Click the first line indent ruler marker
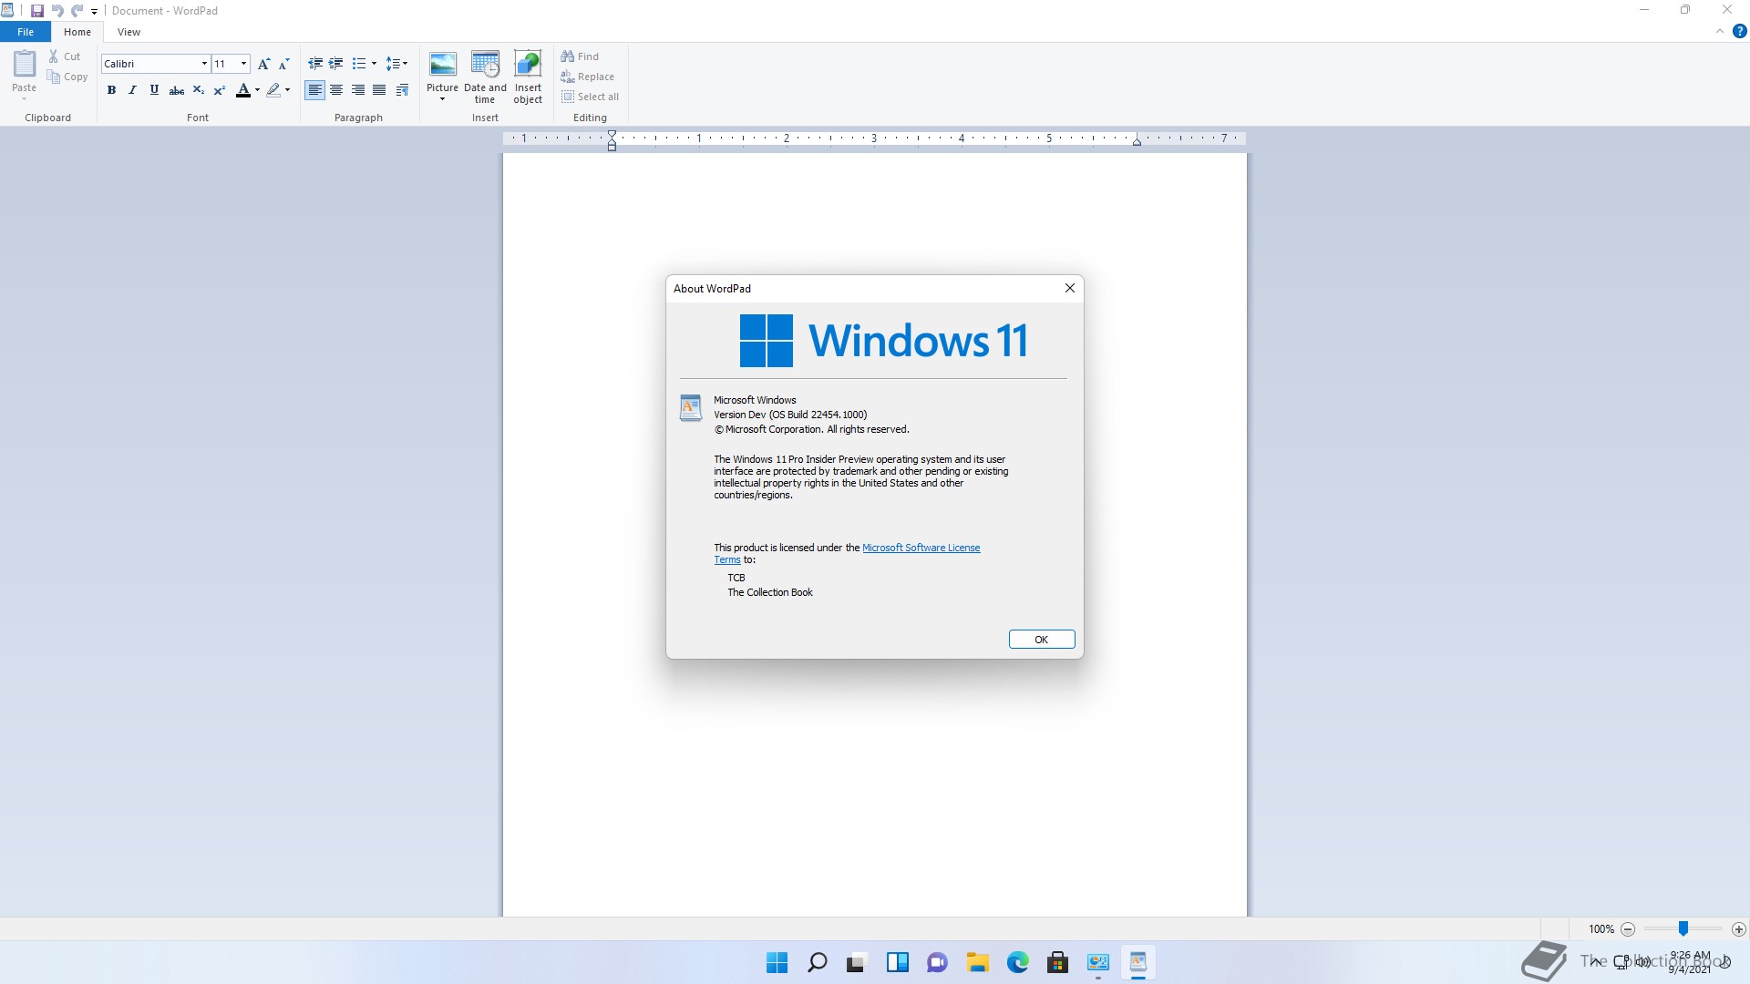The height and width of the screenshot is (984, 1750). click(612, 135)
